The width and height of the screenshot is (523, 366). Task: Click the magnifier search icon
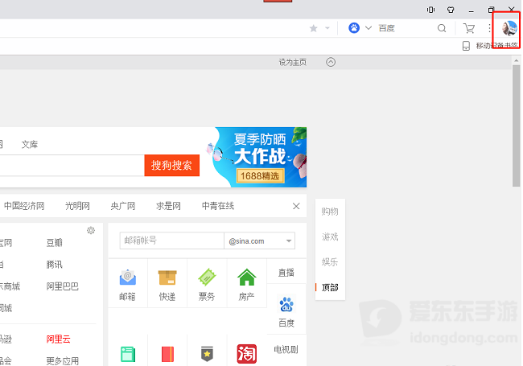pyautogui.click(x=442, y=28)
